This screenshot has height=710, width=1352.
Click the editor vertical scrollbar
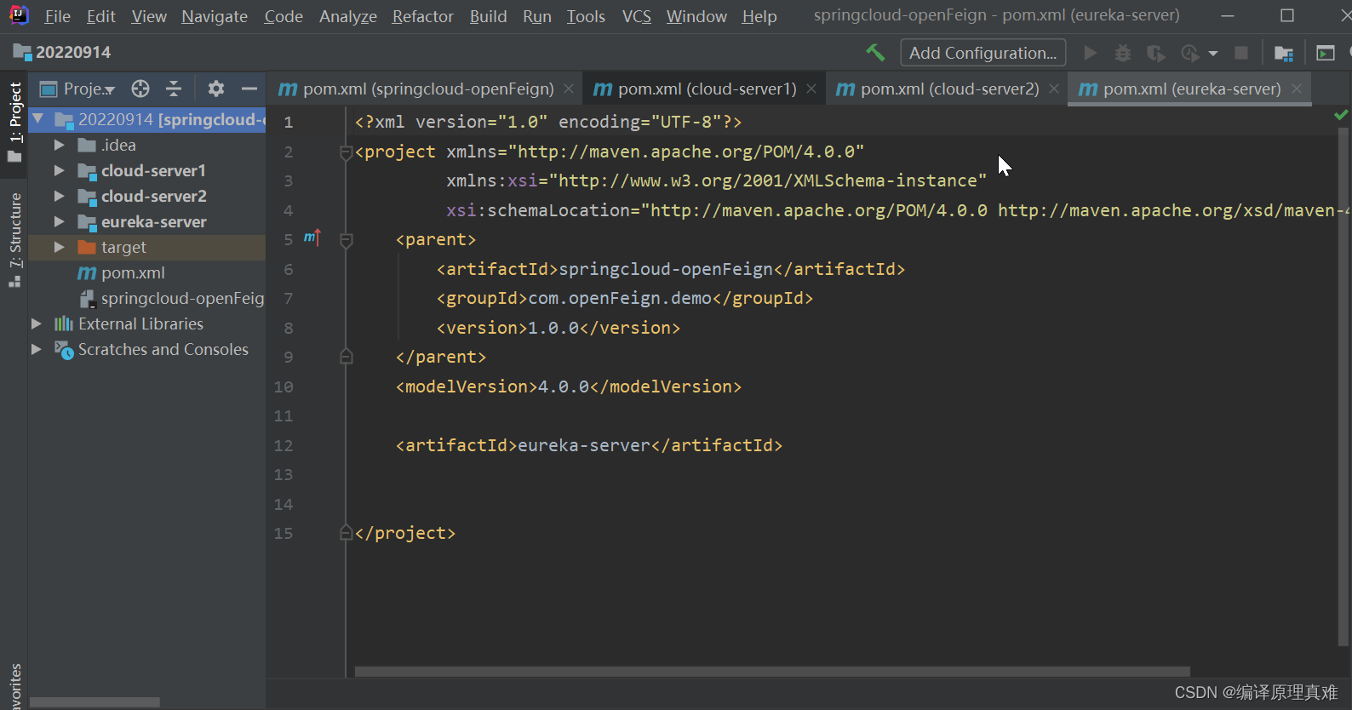[x=1343, y=387]
